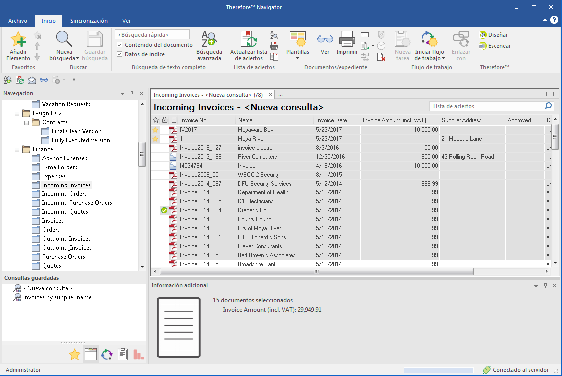The height and width of the screenshot is (376, 562).
Task: Collapse the E-sign UC2 tree node
Action: 17,113
